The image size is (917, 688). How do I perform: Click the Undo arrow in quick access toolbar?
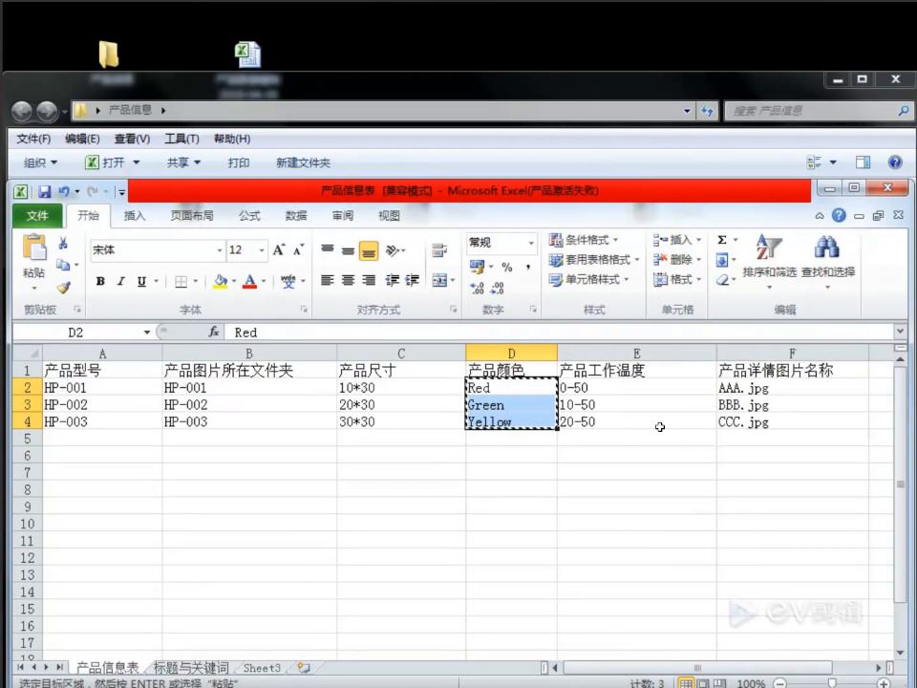point(64,191)
